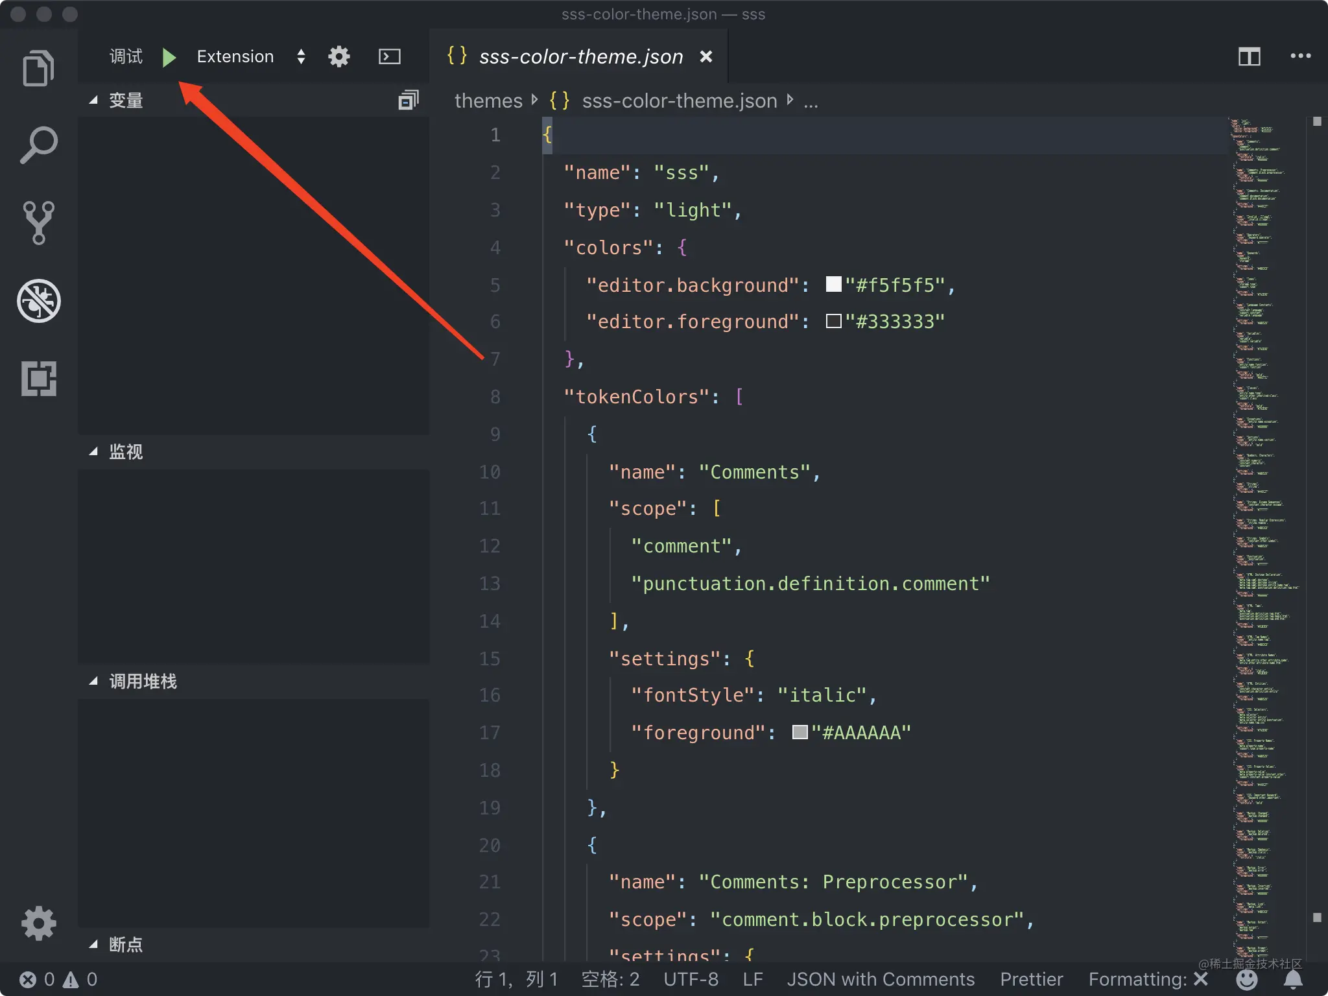Open the Source Control icon
Screen dimensions: 1328x996
[x=38, y=222]
